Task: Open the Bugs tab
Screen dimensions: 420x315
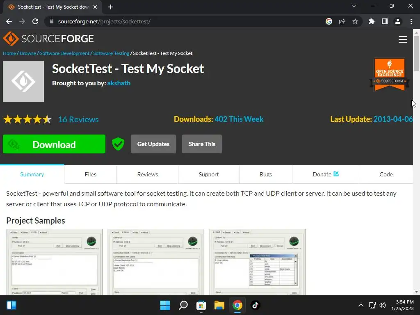Action: coord(266,174)
